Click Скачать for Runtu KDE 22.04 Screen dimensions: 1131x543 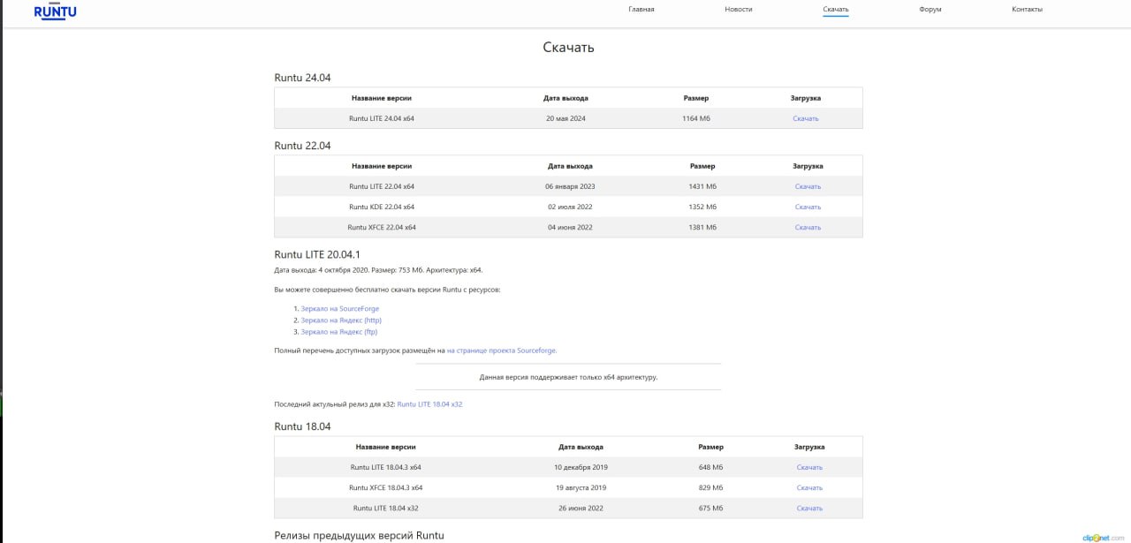(x=808, y=207)
